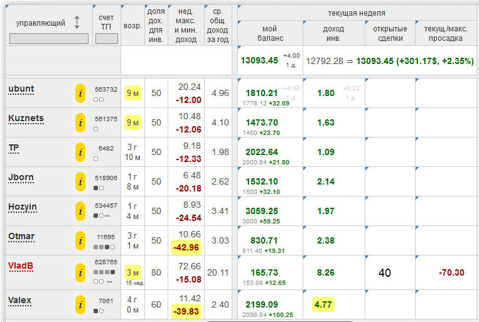The height and width of the screenshot is (322, 479).
Task: Click the мой баланс column header
Action: pos(270,34)
